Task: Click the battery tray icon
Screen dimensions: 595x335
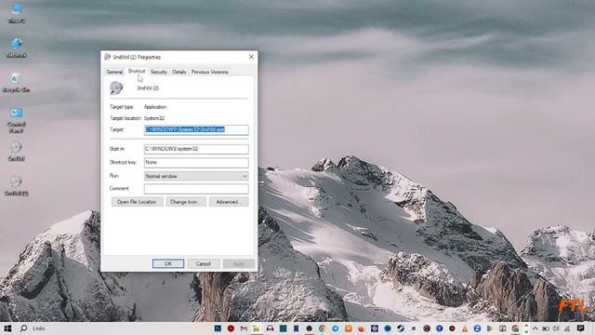Action: coord(546,328)
